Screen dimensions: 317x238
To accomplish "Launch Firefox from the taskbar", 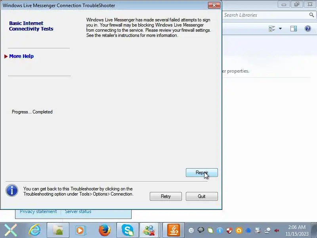I will 105,230.
